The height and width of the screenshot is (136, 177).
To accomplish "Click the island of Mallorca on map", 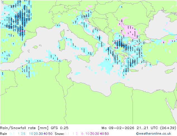I will click(x=35, y=47).
